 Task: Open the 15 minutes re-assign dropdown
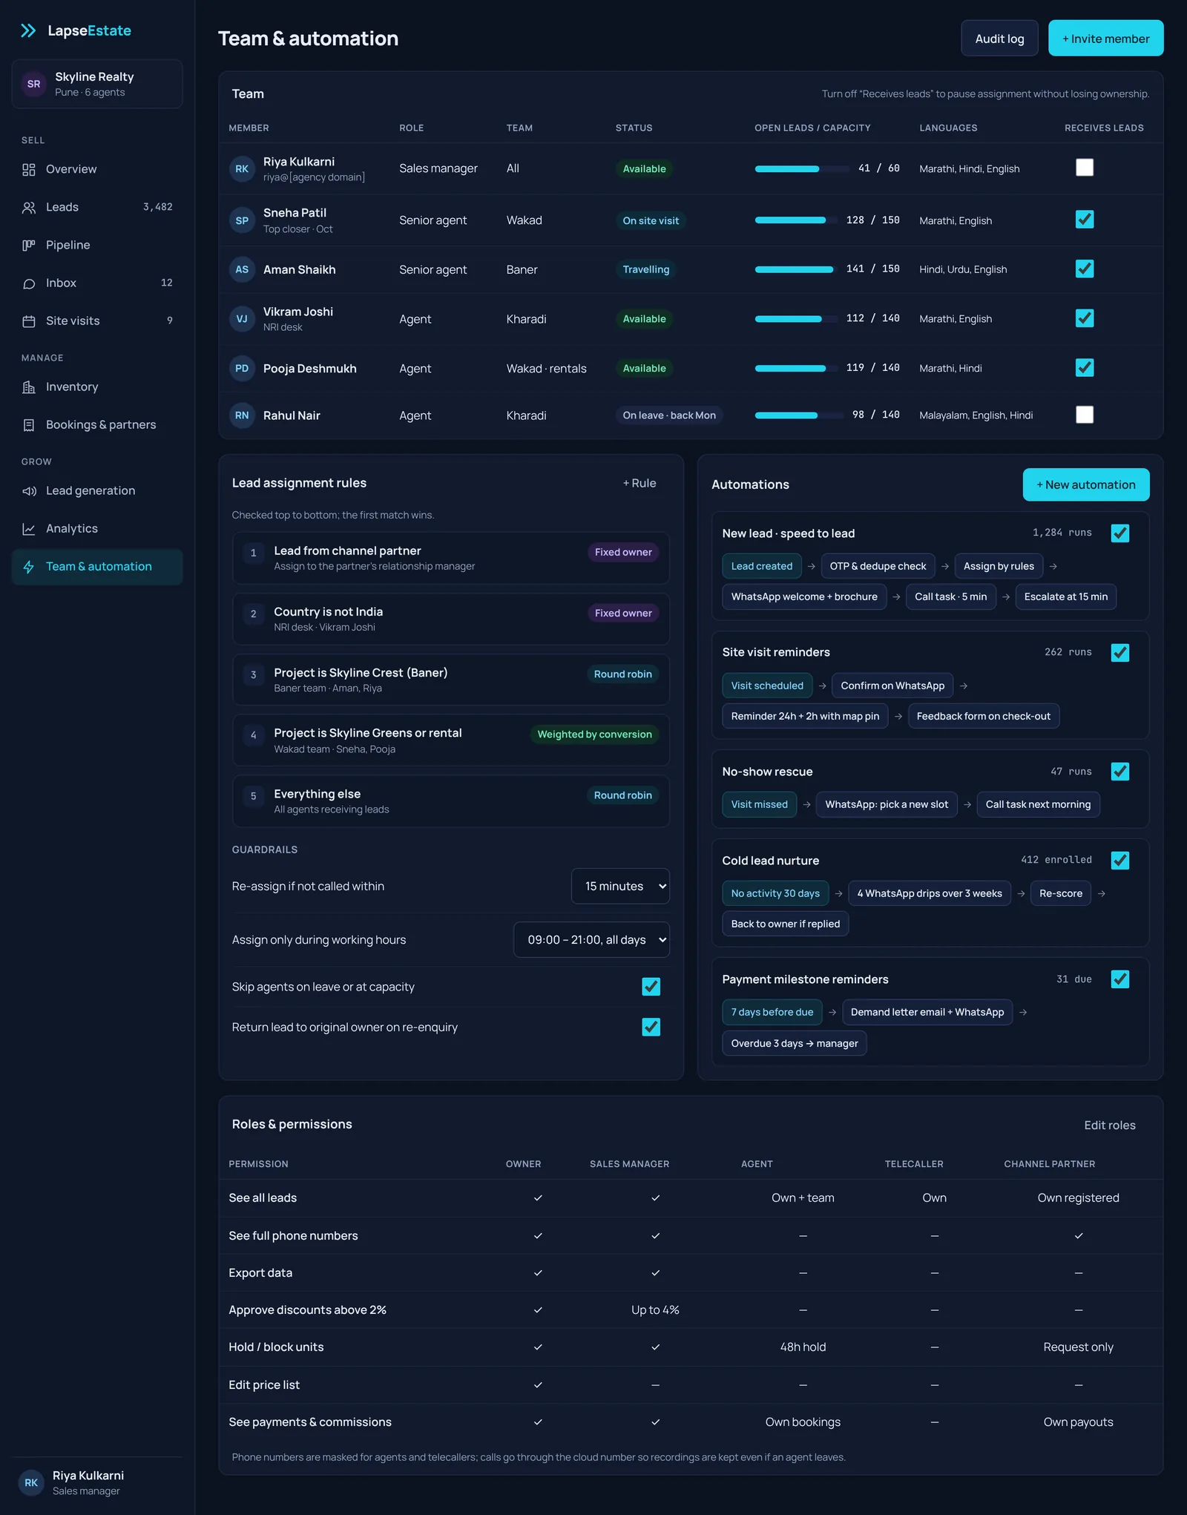(620, 886)
